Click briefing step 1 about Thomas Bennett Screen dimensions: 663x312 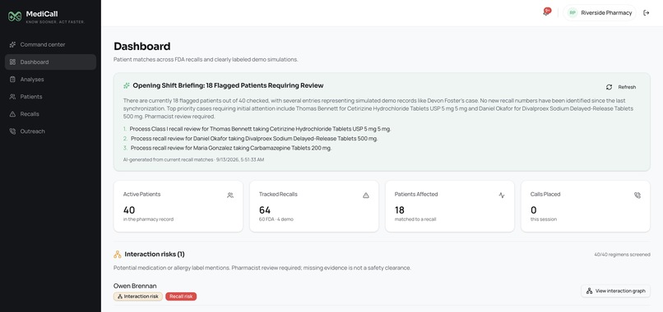[x=260, y=129]
